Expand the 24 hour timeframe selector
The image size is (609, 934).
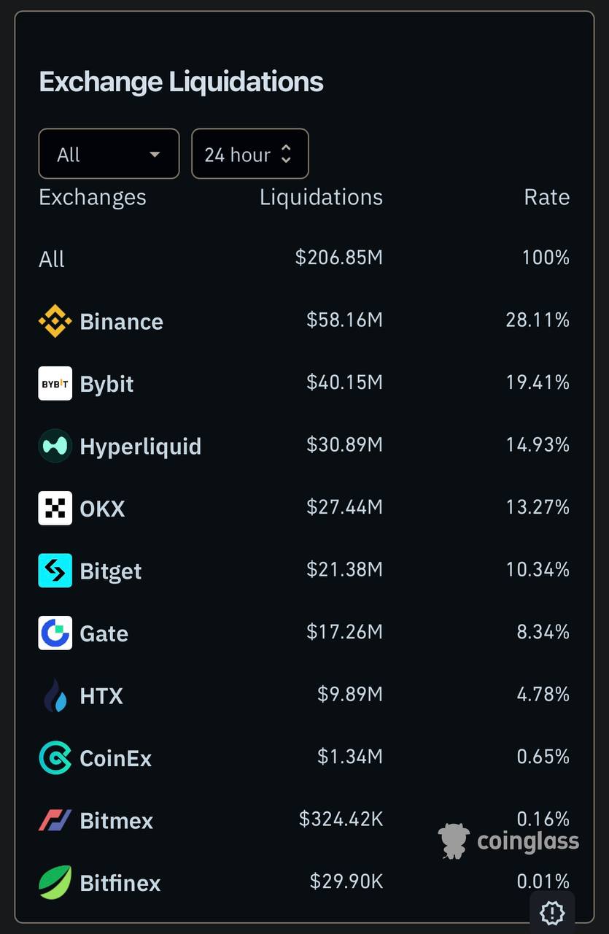(x=249, y=154)
